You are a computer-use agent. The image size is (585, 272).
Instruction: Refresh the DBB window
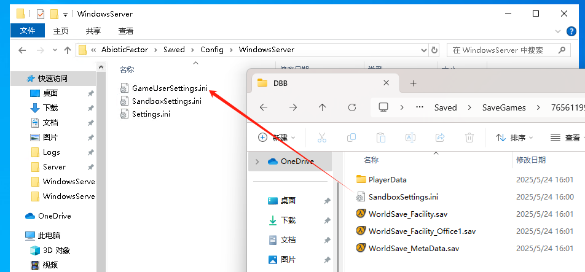click(x=352, y=107)
